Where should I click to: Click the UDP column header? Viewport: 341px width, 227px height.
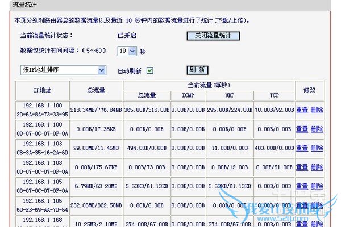[230, 95]
